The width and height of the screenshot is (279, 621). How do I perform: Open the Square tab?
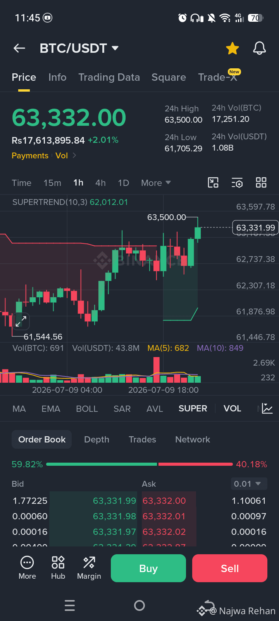tap(169, 77)
